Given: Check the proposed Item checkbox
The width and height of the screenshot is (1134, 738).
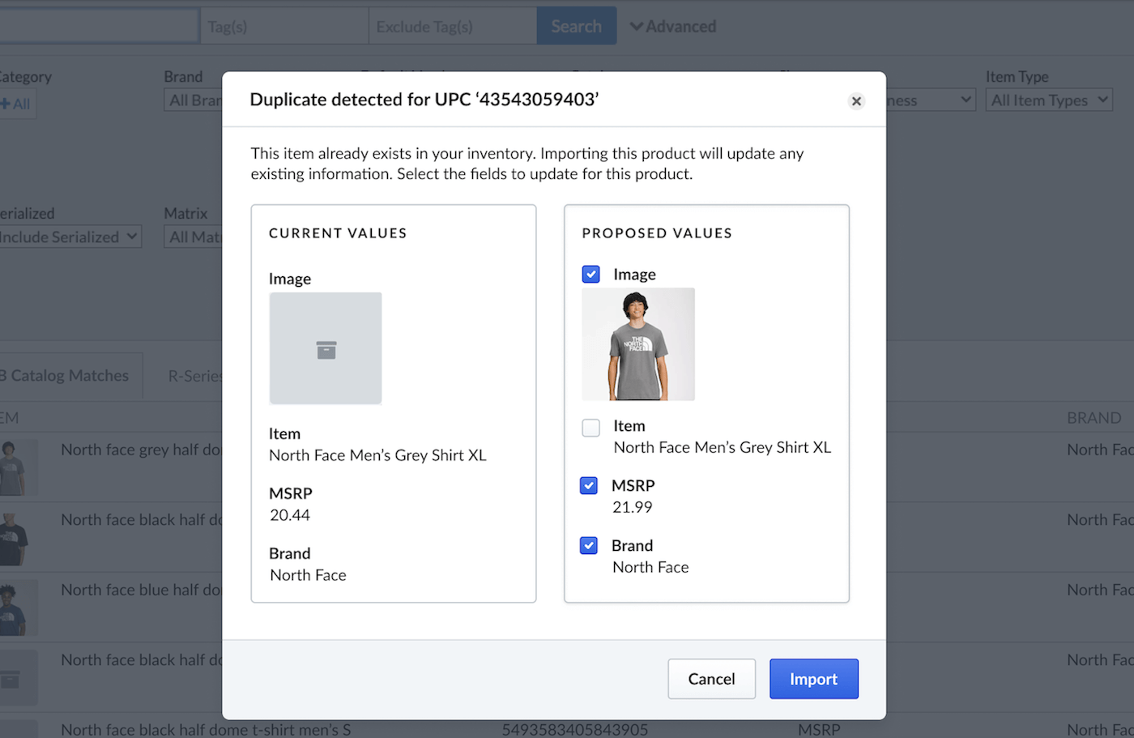Looking at the screenshot, I should pyautogui.click(x=591, y=428).
